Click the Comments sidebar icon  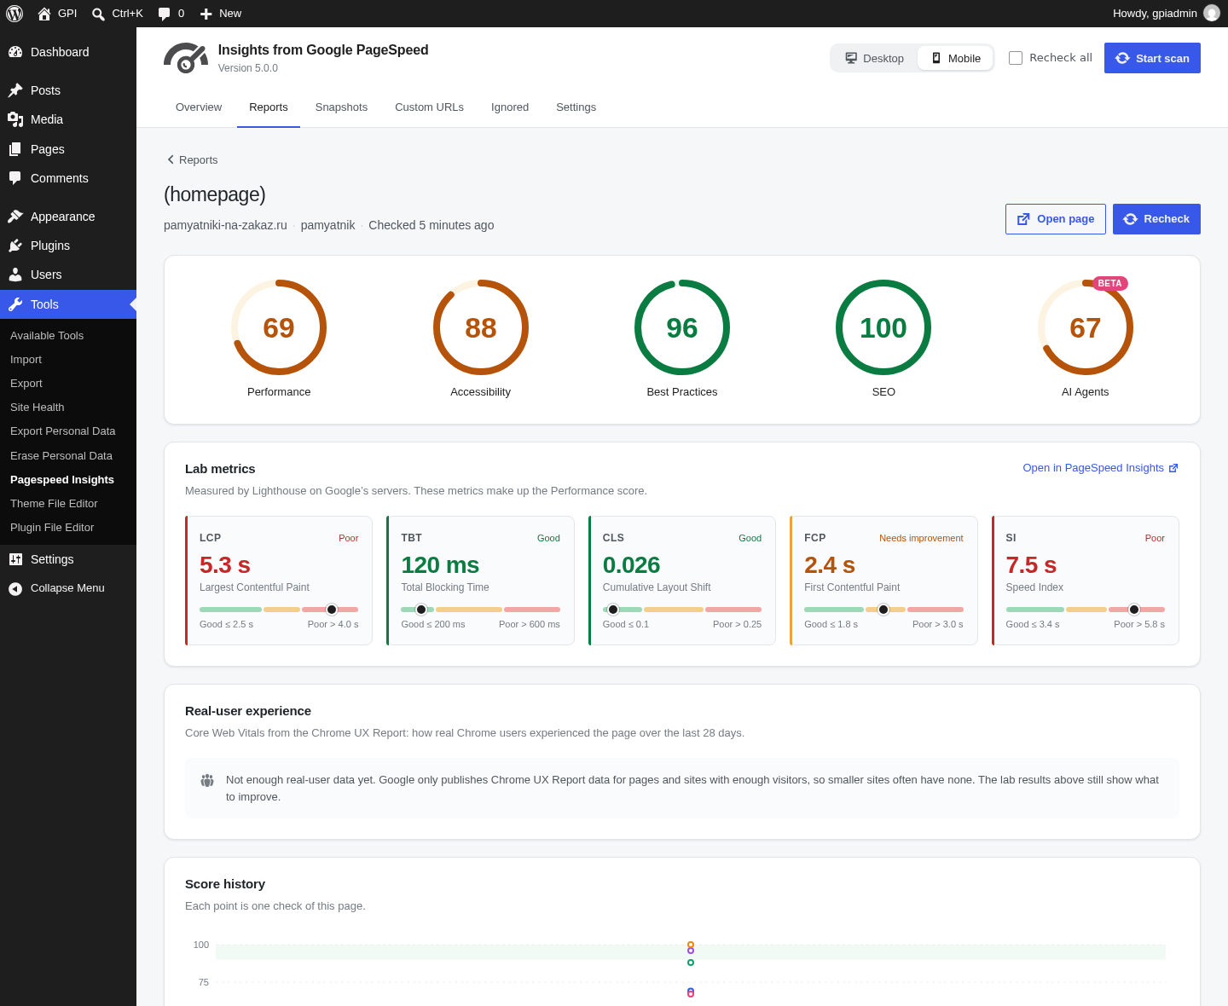point(15,178)
